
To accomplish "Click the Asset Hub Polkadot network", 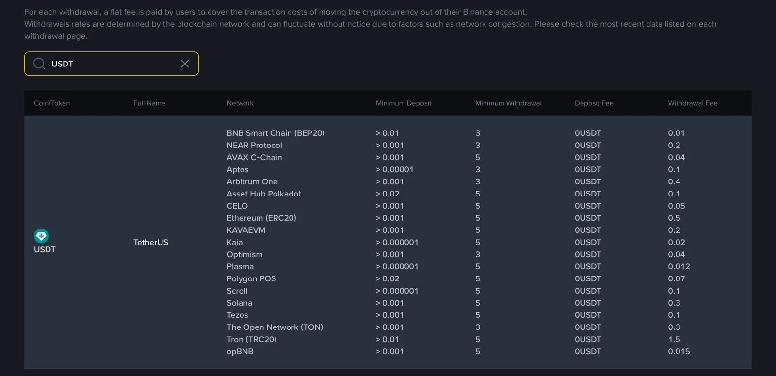I will pos(264,194).
